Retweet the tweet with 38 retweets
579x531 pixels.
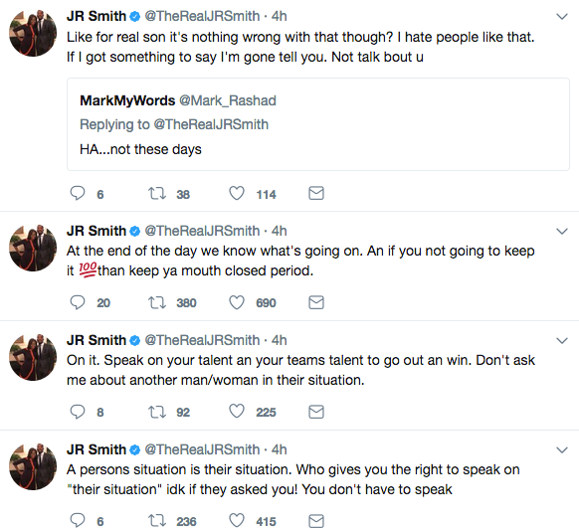click(157, 193)
